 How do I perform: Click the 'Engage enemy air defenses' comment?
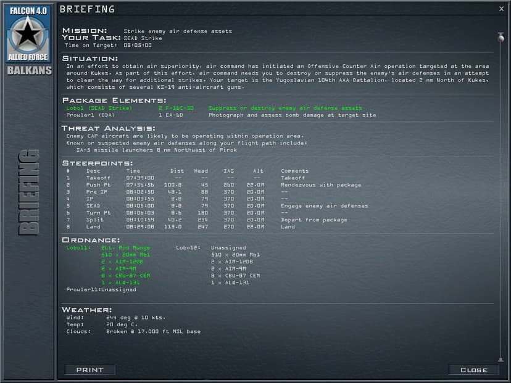tap(324, 206)
